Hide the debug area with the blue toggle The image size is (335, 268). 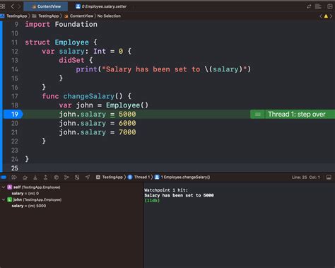[4, 177]
